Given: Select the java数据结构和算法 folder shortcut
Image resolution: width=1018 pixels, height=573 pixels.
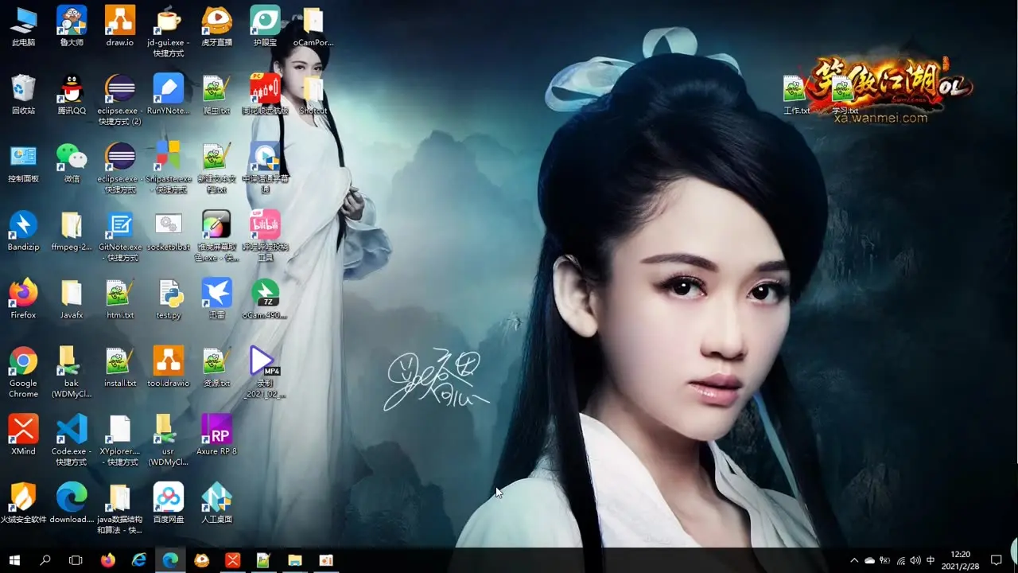Looking at the screenshot, I should click(120, 509).
